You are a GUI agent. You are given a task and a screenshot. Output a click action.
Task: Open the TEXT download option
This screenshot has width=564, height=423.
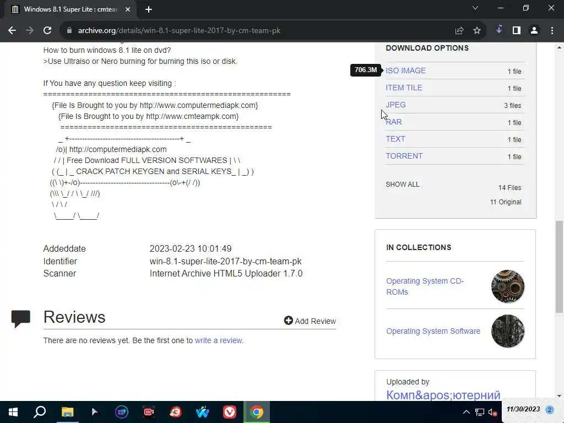pos(395,139)
